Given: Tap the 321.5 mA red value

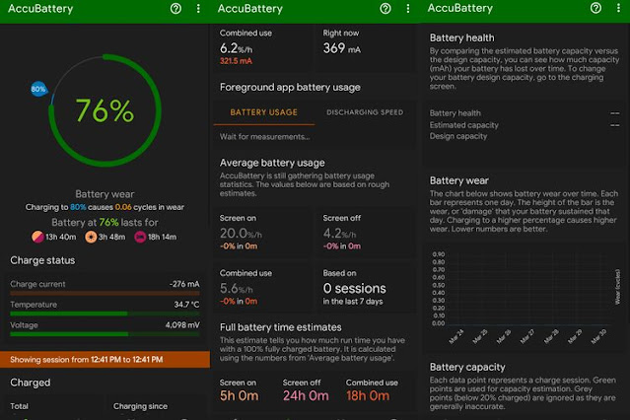Looking at the screenshot, I should tap(236, 61).
